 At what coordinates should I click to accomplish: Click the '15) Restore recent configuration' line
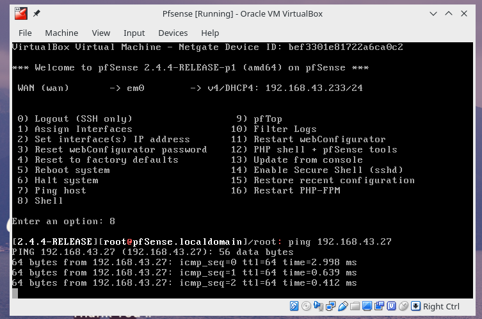click(x=323, y=180)
